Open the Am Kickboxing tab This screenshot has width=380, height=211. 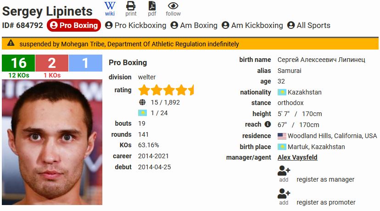[x=252, y=25]
